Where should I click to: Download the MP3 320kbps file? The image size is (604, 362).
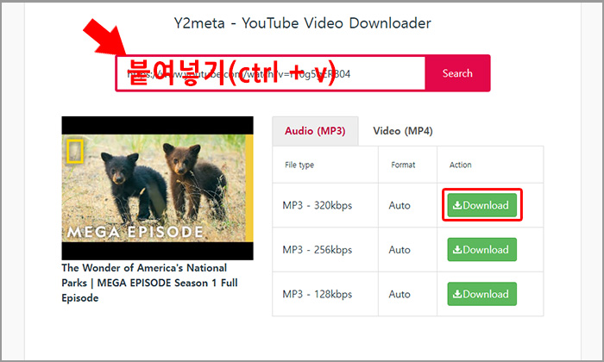tap(481, 205)
